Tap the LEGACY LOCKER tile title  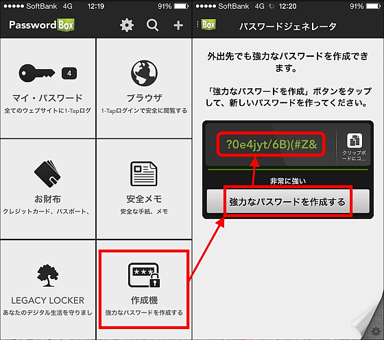tap(47, 300)
